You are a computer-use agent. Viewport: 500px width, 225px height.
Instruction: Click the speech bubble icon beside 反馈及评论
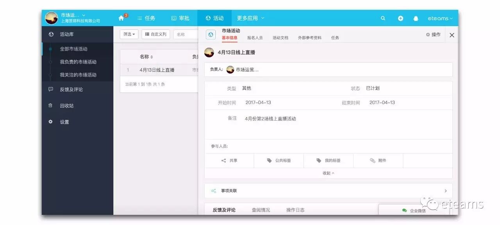51,89
